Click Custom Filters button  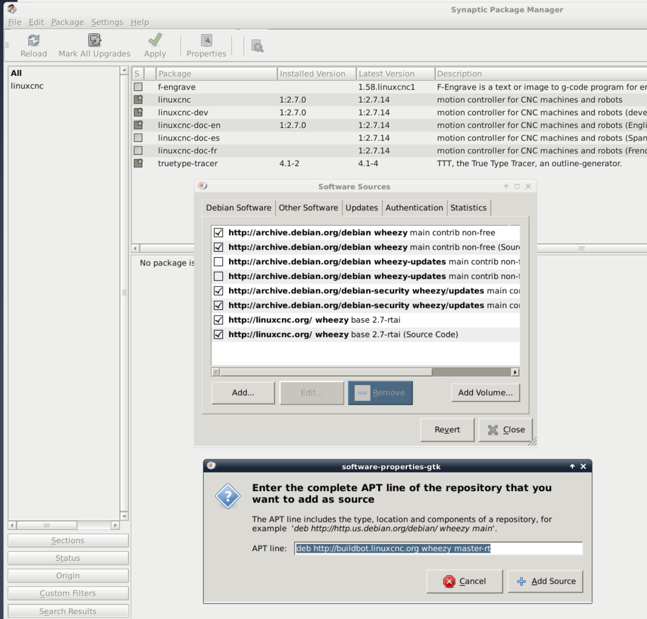pyautogui.click(x=68, y=593)
